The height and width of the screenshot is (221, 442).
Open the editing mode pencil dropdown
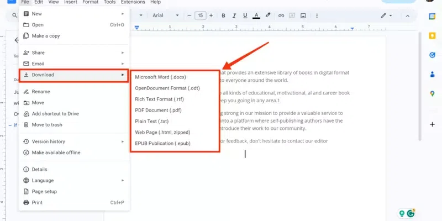pyautogui.click(x=386, y=15)
